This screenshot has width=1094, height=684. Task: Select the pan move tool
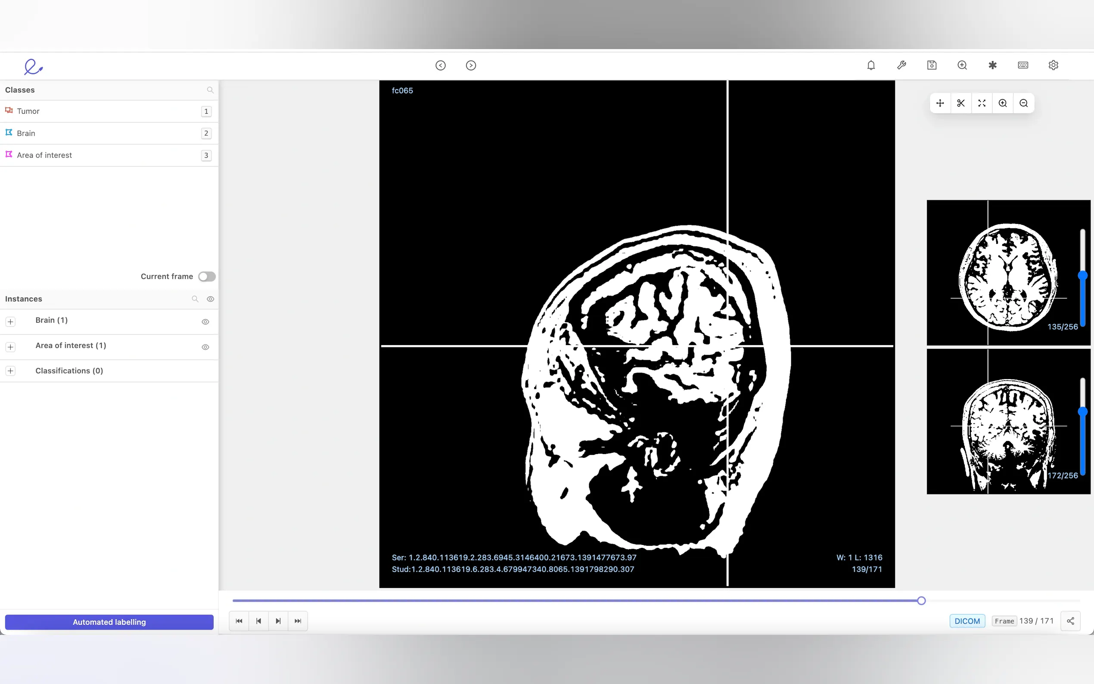pos(940,103)
